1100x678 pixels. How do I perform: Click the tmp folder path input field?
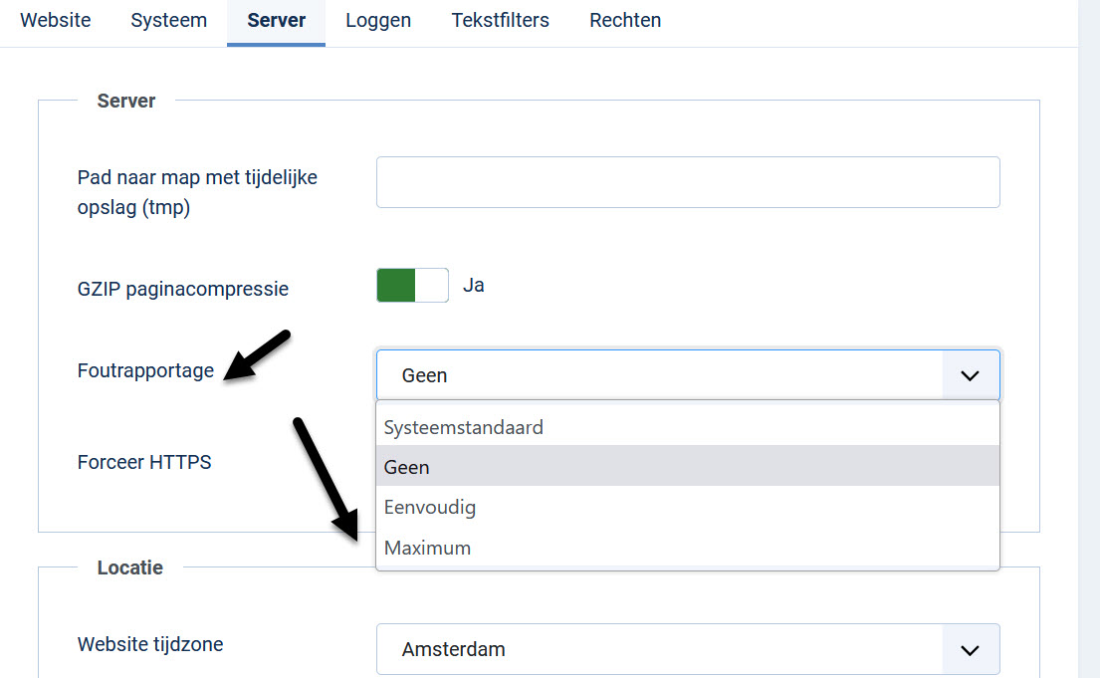(x=687, y=182)
